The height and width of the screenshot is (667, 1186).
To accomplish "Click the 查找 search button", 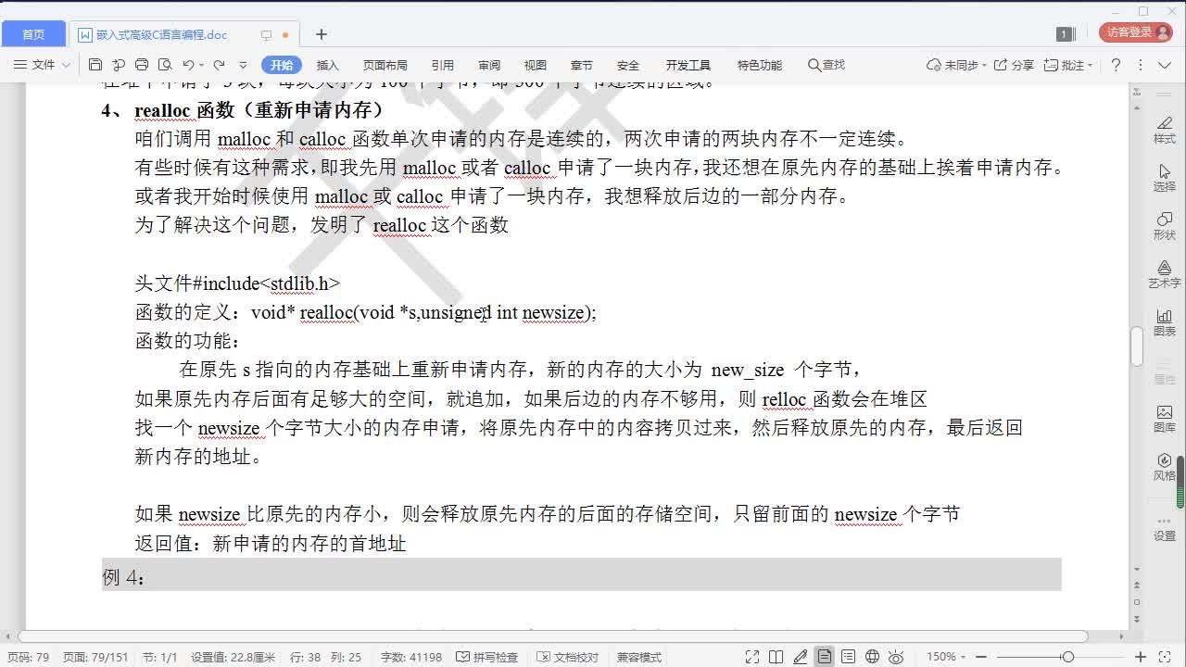I will coord(826,65).
